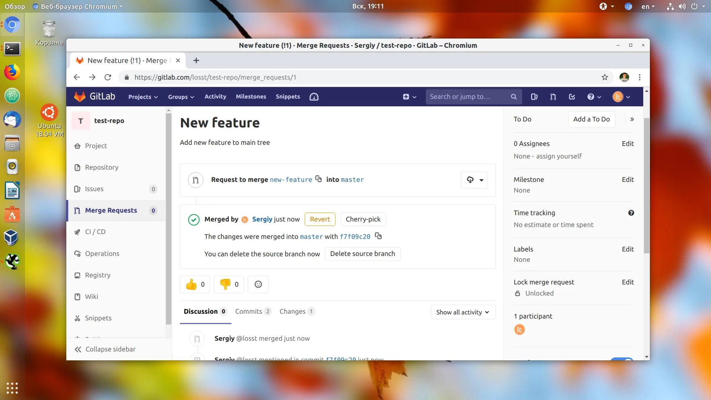This screenshot has width=711, height=400.
Task: Open Issues icon in top navbar
Action: pyautogui.click(x=534, y=97)
